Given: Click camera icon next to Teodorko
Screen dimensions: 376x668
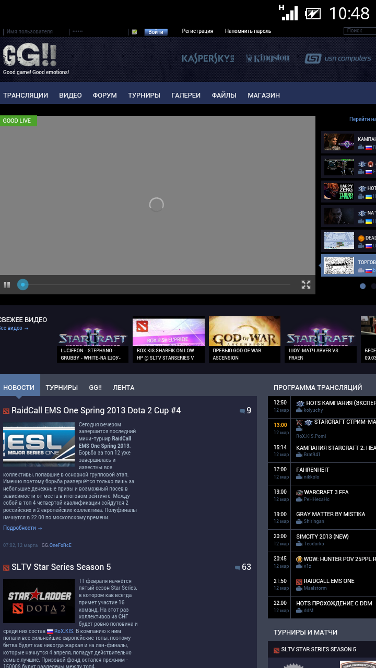Looking at the screenshot, I should tap(299, 544).
